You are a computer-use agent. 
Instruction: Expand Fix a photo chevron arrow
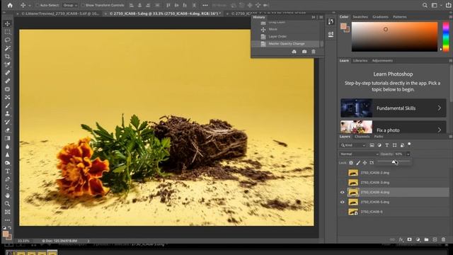pyautogui.click(x=439, y=130)
